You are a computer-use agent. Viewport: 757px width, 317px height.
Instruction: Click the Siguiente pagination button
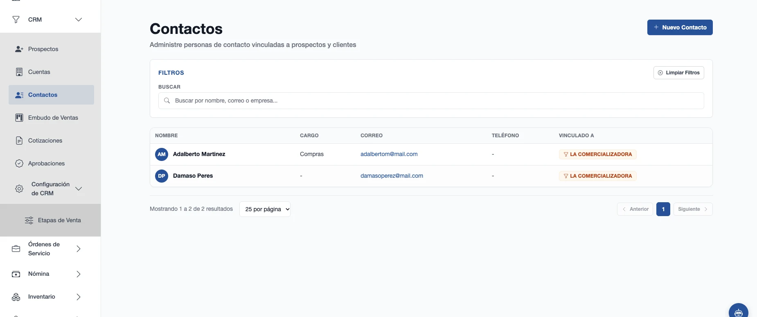693,209
